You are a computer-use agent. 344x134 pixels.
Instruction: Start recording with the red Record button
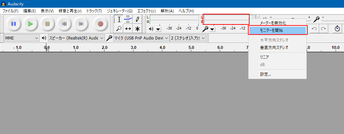point(100,24)
